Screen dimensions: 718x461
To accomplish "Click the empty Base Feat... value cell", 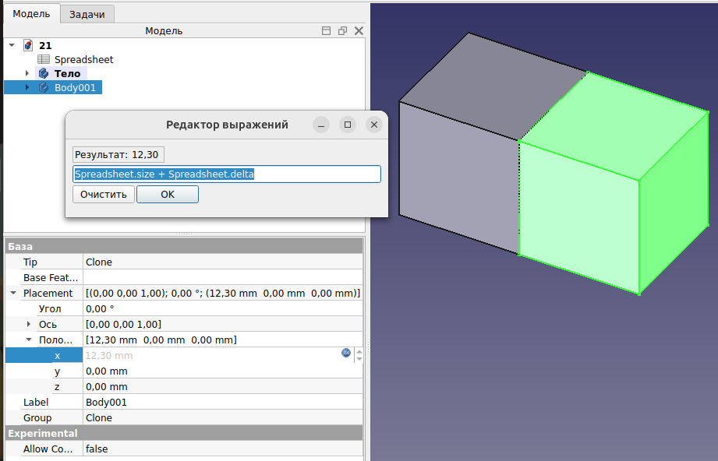I will (x=223, y=277).
